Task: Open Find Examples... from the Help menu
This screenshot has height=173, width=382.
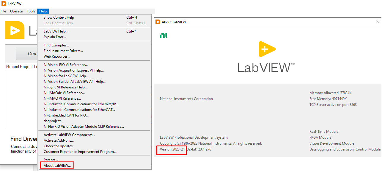Action: [56, 45]
